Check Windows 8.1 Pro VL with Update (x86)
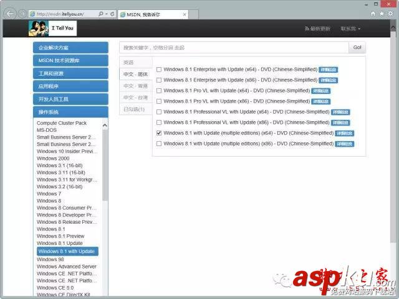Image resolution: width=399 pixels, height=299 pixels. (159, 101)
